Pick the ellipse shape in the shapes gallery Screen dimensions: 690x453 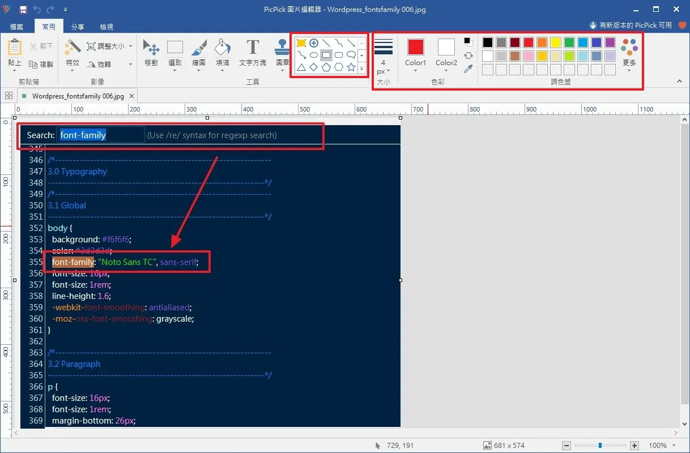click(x=313, y=55)
